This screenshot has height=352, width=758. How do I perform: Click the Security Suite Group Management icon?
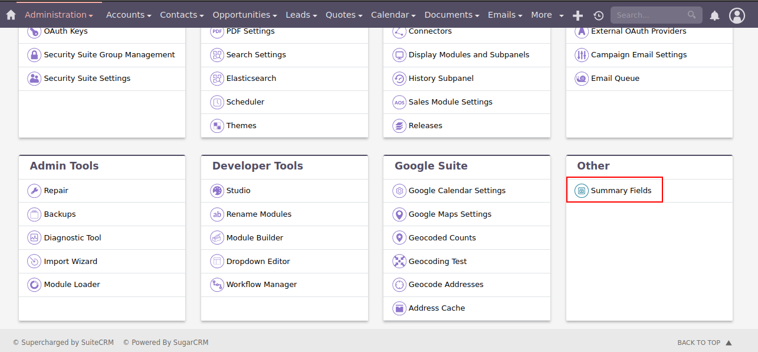34,55
